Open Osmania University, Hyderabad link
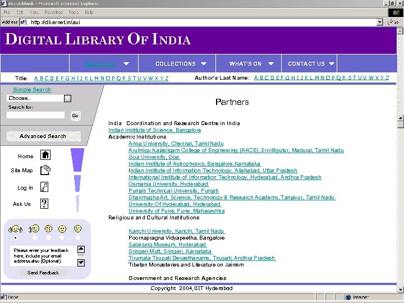 coord(168,183)
